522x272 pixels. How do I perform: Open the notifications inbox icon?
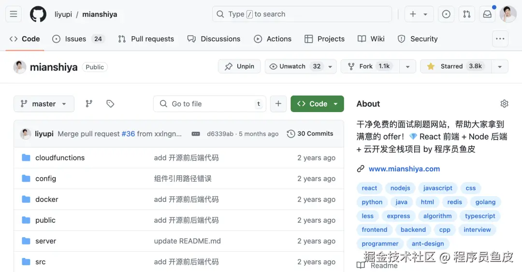click(x=487, y=14)
